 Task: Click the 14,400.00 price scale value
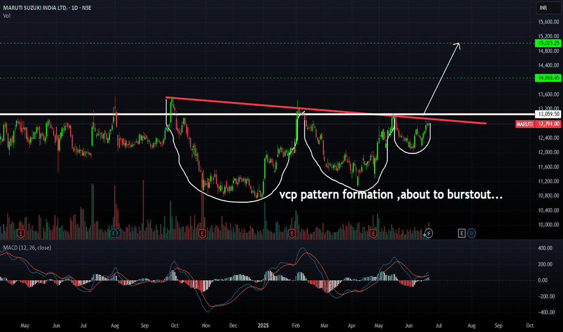point(549,65)
